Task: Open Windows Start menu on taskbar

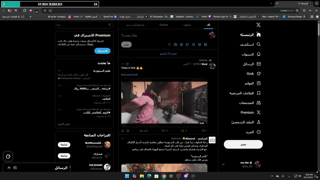Action: click(127, 176)
